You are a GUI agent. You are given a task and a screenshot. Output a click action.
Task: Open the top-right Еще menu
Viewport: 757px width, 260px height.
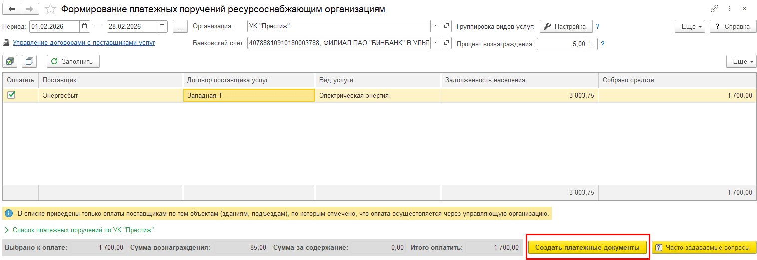[x=692, y=27]
